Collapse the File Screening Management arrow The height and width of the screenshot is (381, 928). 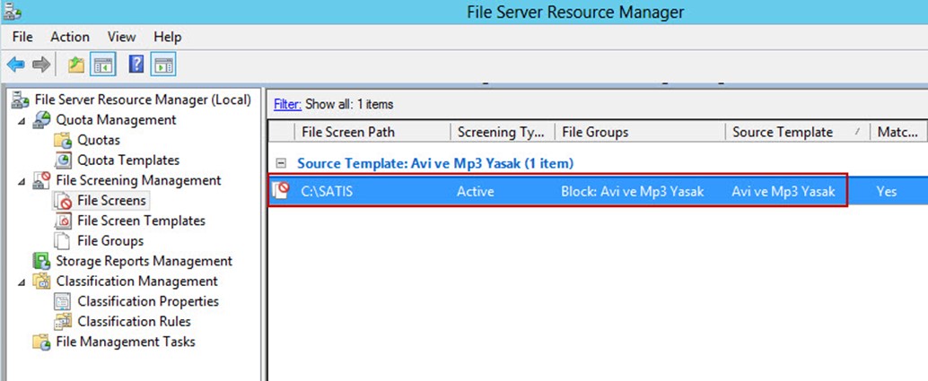22,181
